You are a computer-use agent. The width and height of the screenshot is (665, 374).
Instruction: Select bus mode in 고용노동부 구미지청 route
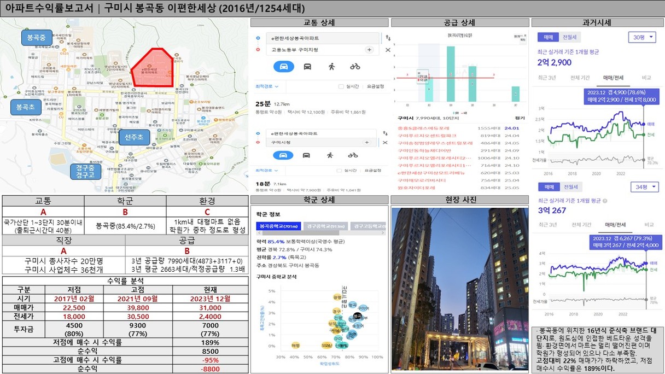pos(307,67)
